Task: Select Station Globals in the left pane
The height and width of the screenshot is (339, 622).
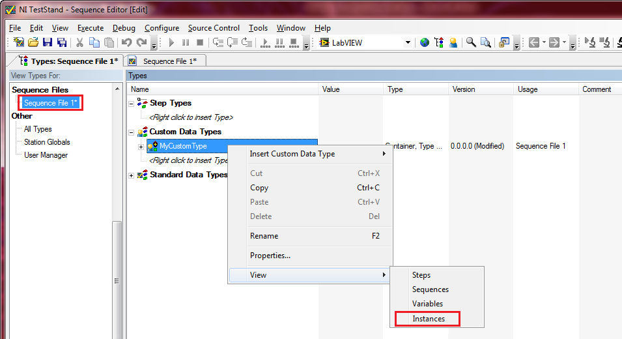Action: (47, 142)
